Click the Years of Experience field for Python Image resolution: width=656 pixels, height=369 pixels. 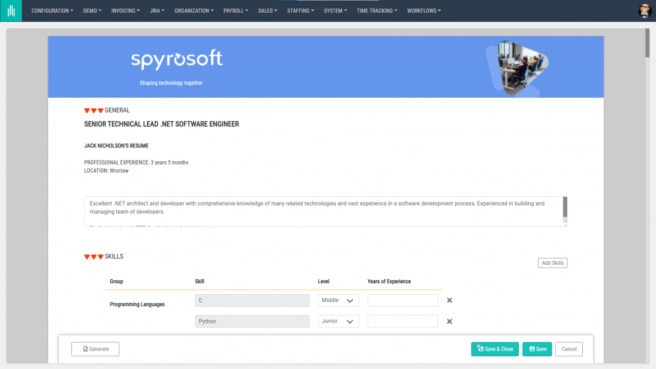tap(402, 321)
